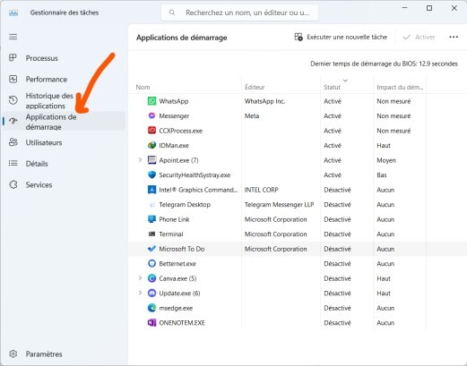Click Exécuter une nouvelle tâche button
The image size is (467, 366).
click(341, 37)
